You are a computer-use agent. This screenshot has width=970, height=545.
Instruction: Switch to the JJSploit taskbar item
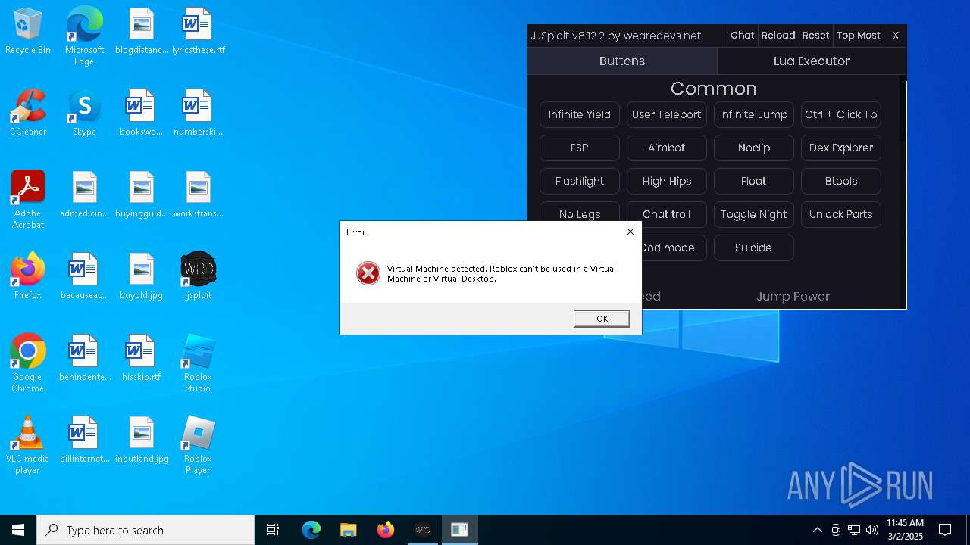coord(422,530)
